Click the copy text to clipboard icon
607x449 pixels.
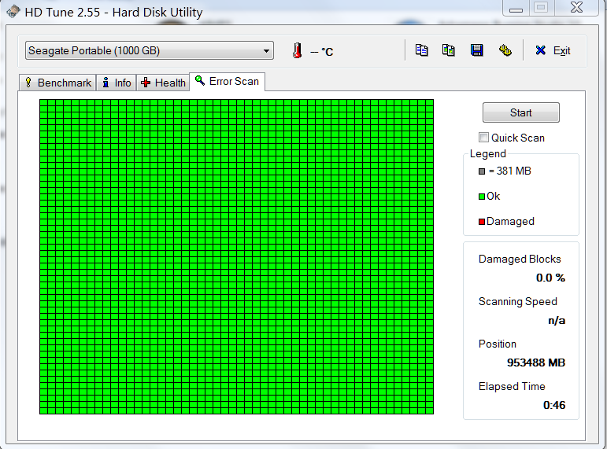pos(421,50)
